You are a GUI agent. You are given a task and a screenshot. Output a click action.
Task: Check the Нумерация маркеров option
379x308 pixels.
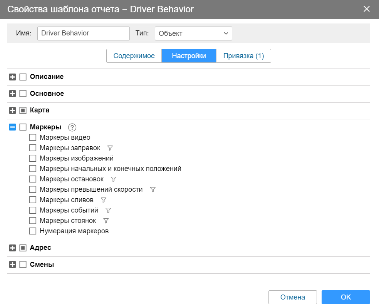pyautogui.click(x=33, y=231)
